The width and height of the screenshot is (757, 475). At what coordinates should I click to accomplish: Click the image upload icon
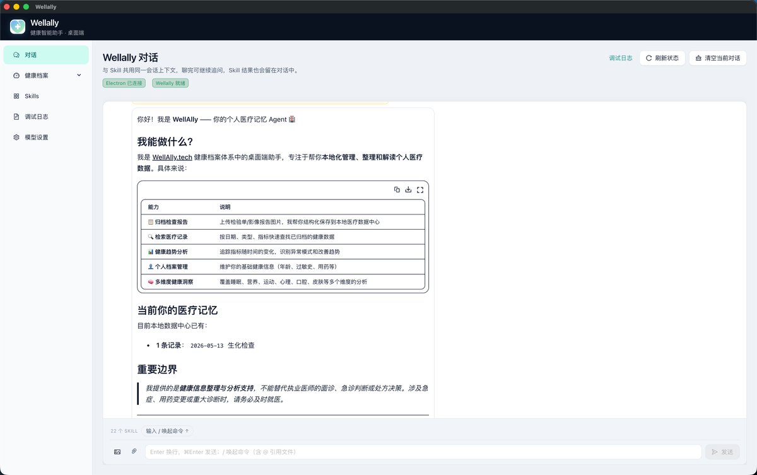tap(117, 452)
